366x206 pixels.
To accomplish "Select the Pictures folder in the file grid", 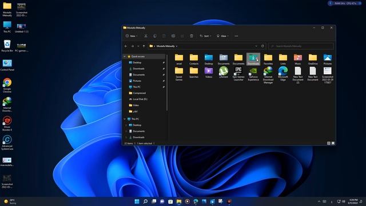I will [x=328, y=59].
